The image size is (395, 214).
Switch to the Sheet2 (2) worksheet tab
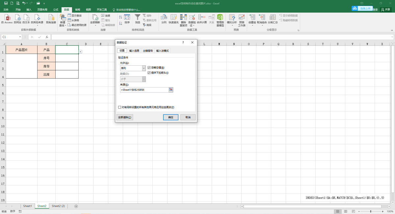tap(58, 206)
